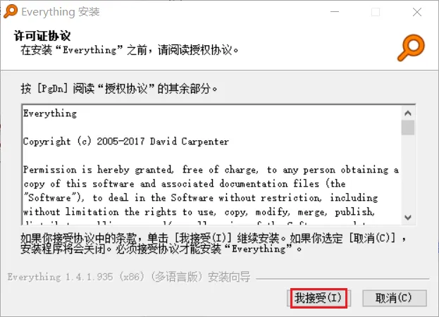The width and height of the screenshot is (439, 317).
Task: Click the Copyright 2005-2017 David Carpenter line
Action: (x=126, y=142)
